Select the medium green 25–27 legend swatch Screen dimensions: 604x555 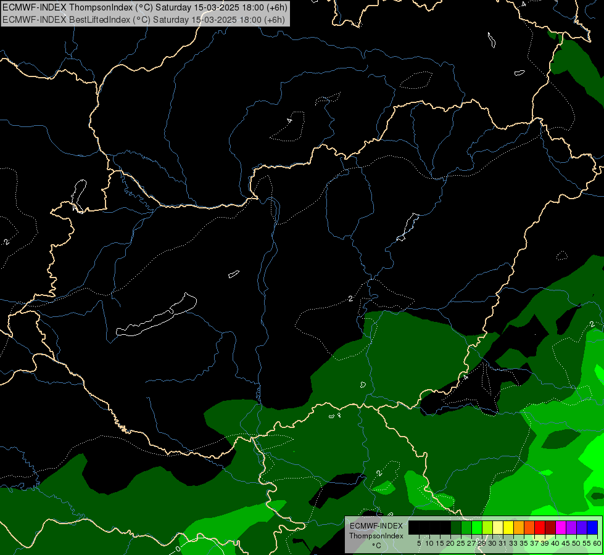point(466,527)
